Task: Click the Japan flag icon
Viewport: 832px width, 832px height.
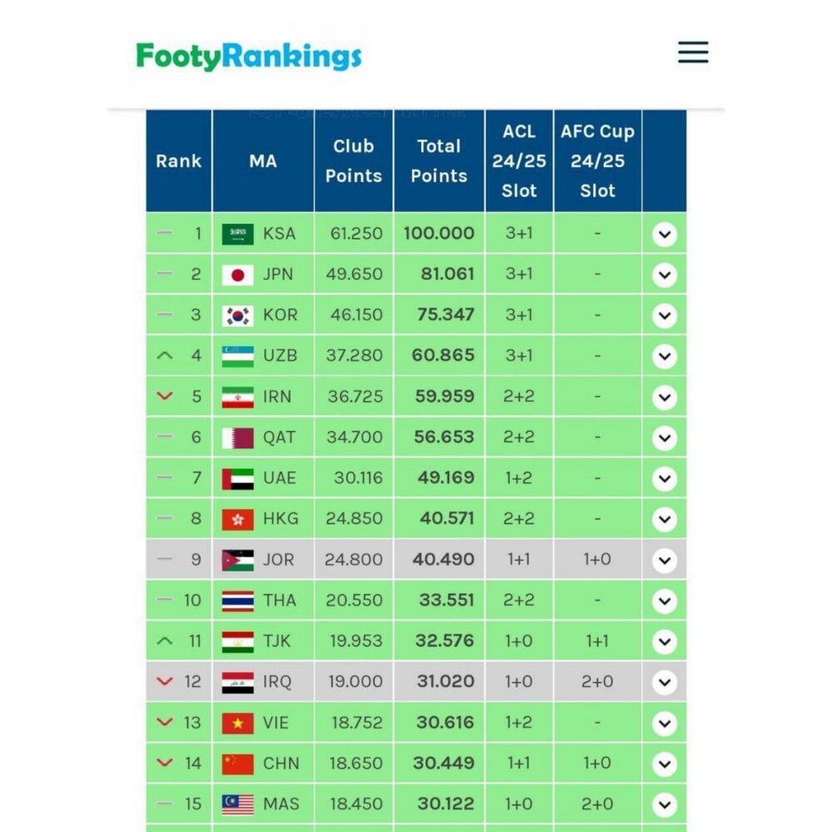Action: click(237, 275)
